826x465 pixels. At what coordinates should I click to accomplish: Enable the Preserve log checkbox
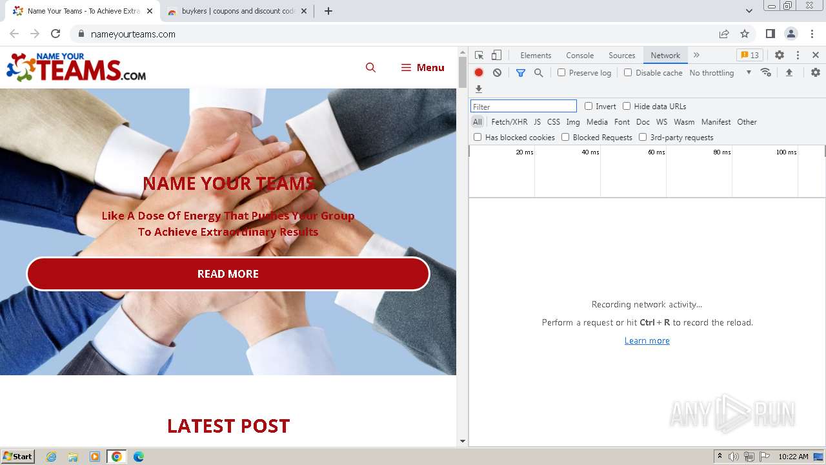(x=561, y=72)
